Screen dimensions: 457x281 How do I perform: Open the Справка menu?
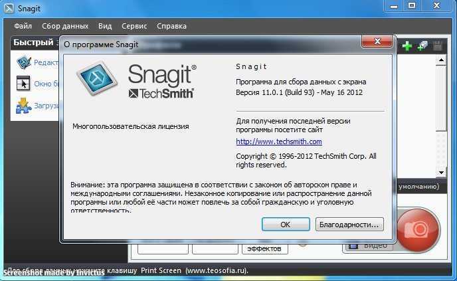[171, 26]
